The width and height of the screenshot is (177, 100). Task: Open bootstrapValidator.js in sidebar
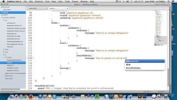14,60
